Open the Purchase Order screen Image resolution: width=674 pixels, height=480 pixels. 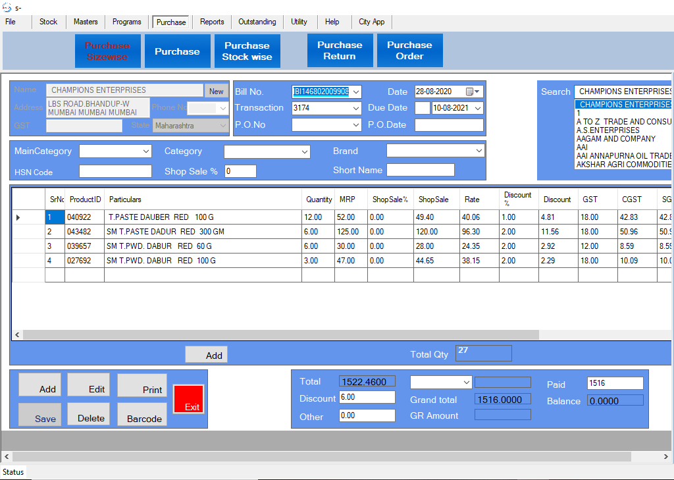409,51
